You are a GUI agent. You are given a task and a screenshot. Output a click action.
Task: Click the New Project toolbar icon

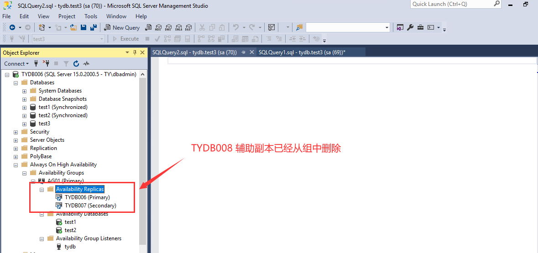(42, 27)
